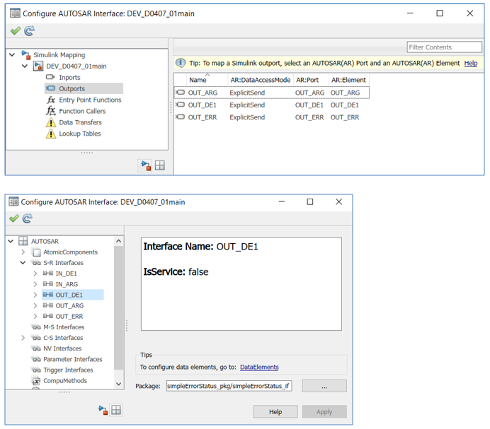The image size is (490, 429).
Task: Collapse the AUTOSAR root node
Action: pyautogui.click(x=11, y=241)
